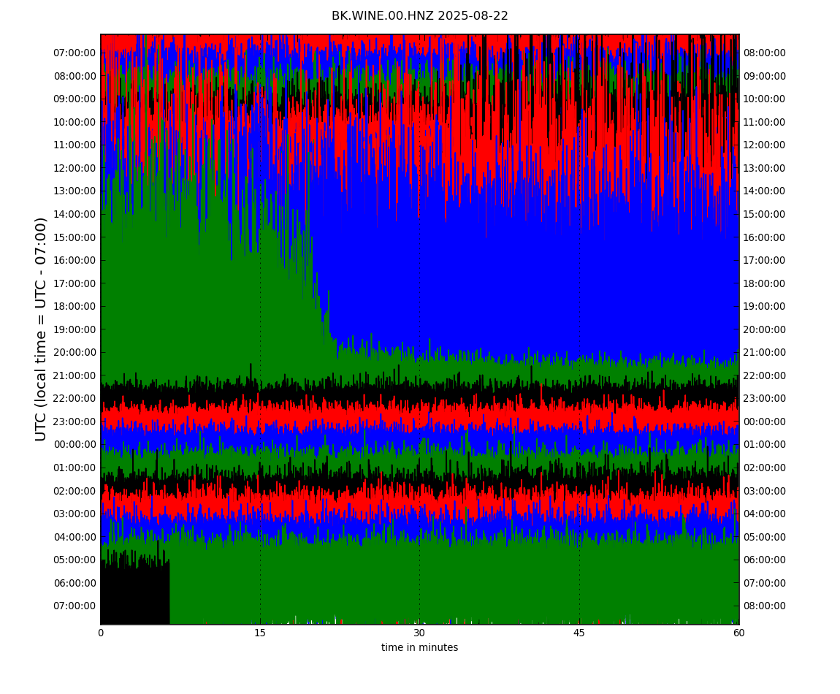Image resolution: width=840 pixels, height=694 pixels.
Task: Click 23:00:00 on the left UTC axis
Action: click(75, 422)
